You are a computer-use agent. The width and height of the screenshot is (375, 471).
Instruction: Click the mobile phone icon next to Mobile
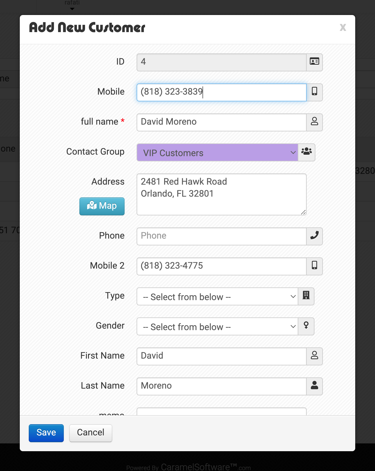tap(314, 92)
